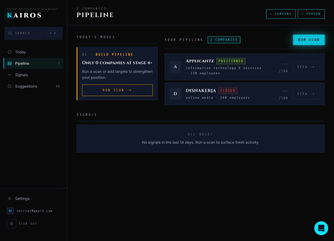The height and width of the screenshot is (241, 334).
Task: Click the 'Only 0 companies at stage 4+' heading
Action: point(117,63)
